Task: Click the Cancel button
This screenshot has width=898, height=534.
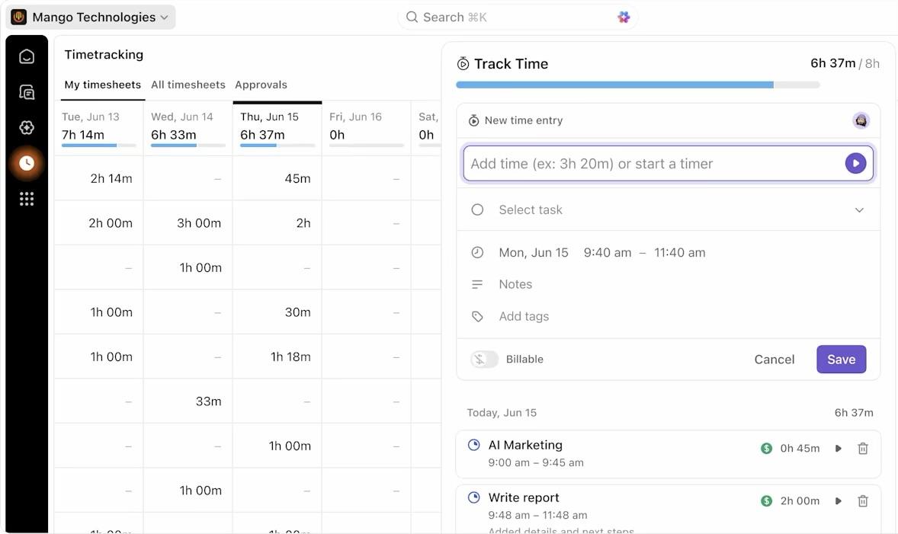Action: point(774,359)
